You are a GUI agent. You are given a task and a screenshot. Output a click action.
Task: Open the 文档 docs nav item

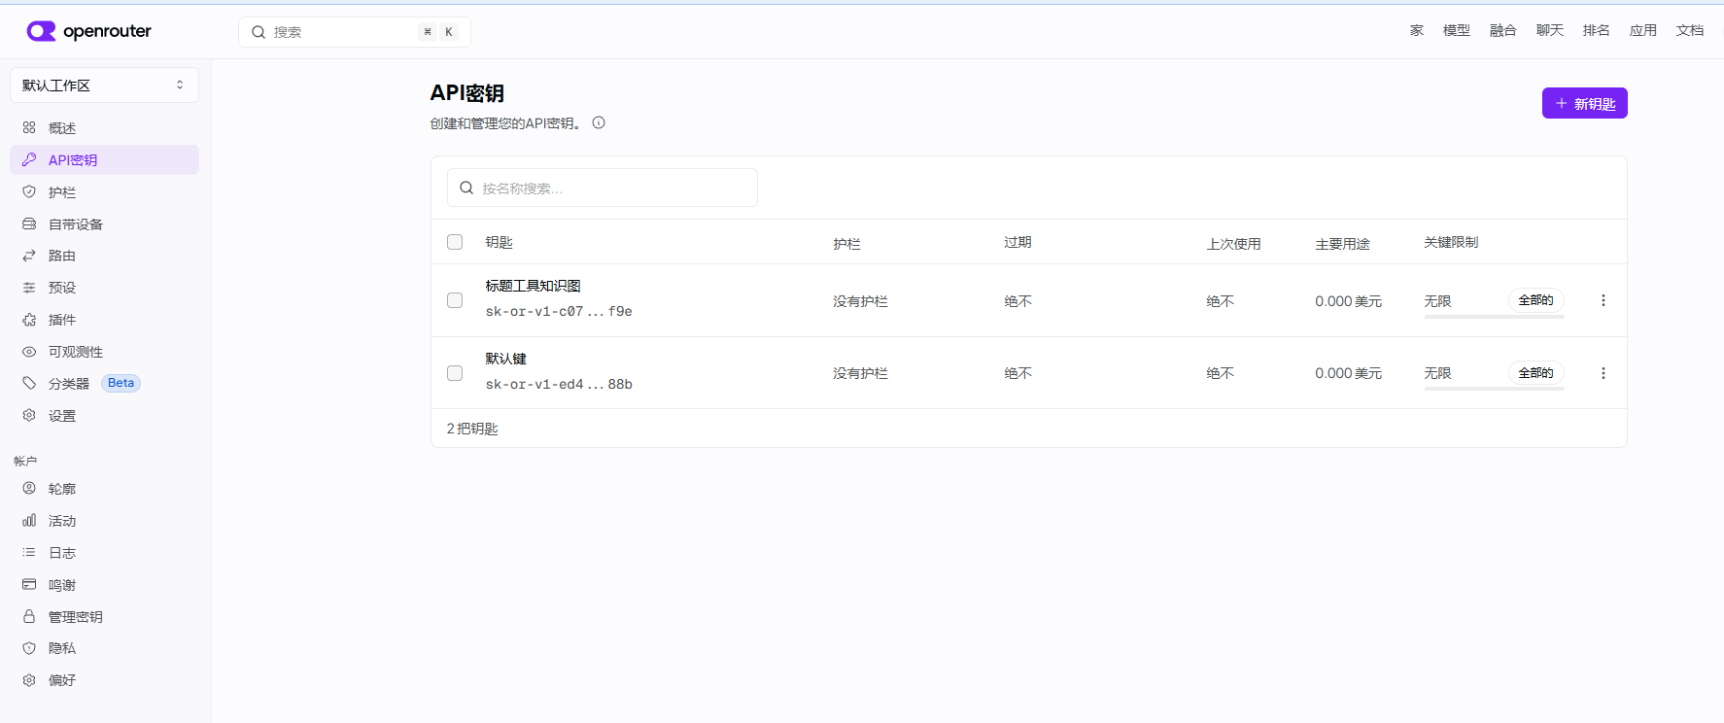click(x=1690, y=31)
